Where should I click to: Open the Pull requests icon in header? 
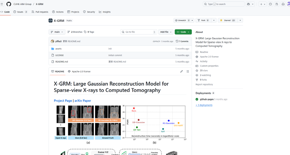pos(277,4)
